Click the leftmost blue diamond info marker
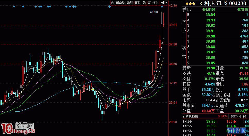This screenshot has height=136, width=249. [14, 6]
